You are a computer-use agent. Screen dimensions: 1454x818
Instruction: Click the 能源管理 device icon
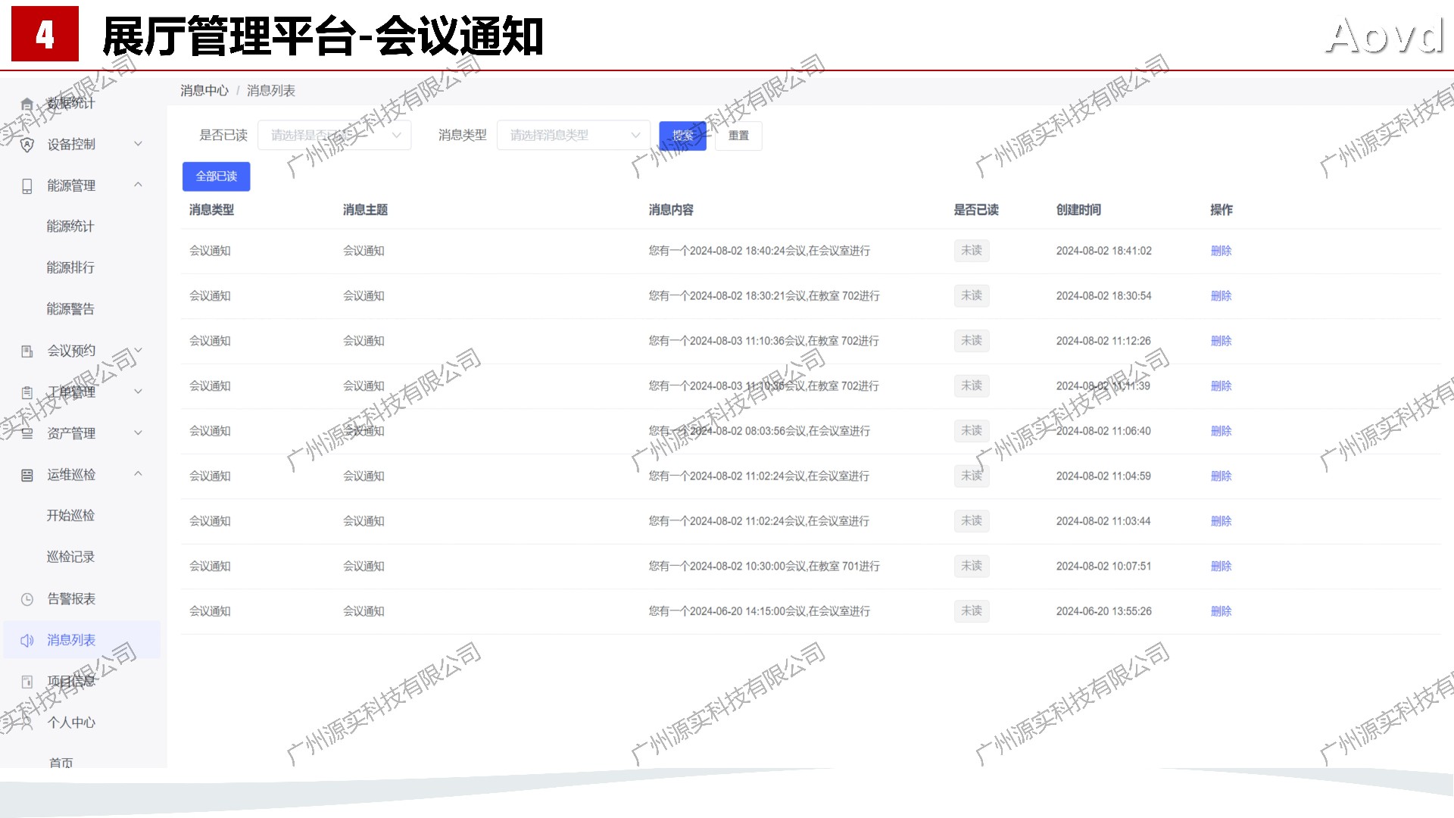[x=27, y=186]
